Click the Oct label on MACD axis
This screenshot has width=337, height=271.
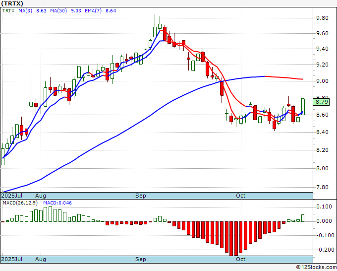tap(241, 259)
